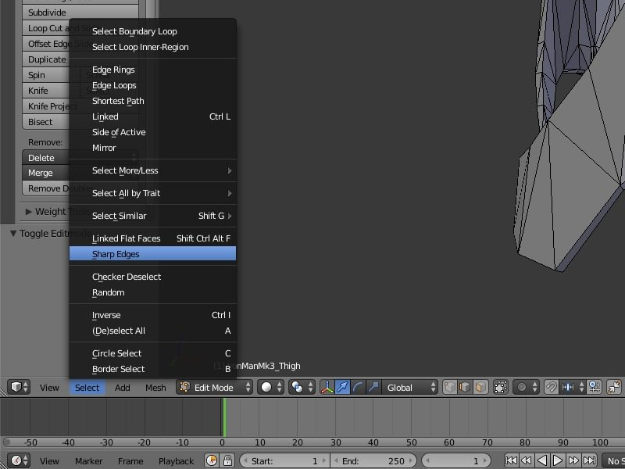The image size is (625, 469).
Task: Jump to the first frame
Action: (x=512, y=460)
